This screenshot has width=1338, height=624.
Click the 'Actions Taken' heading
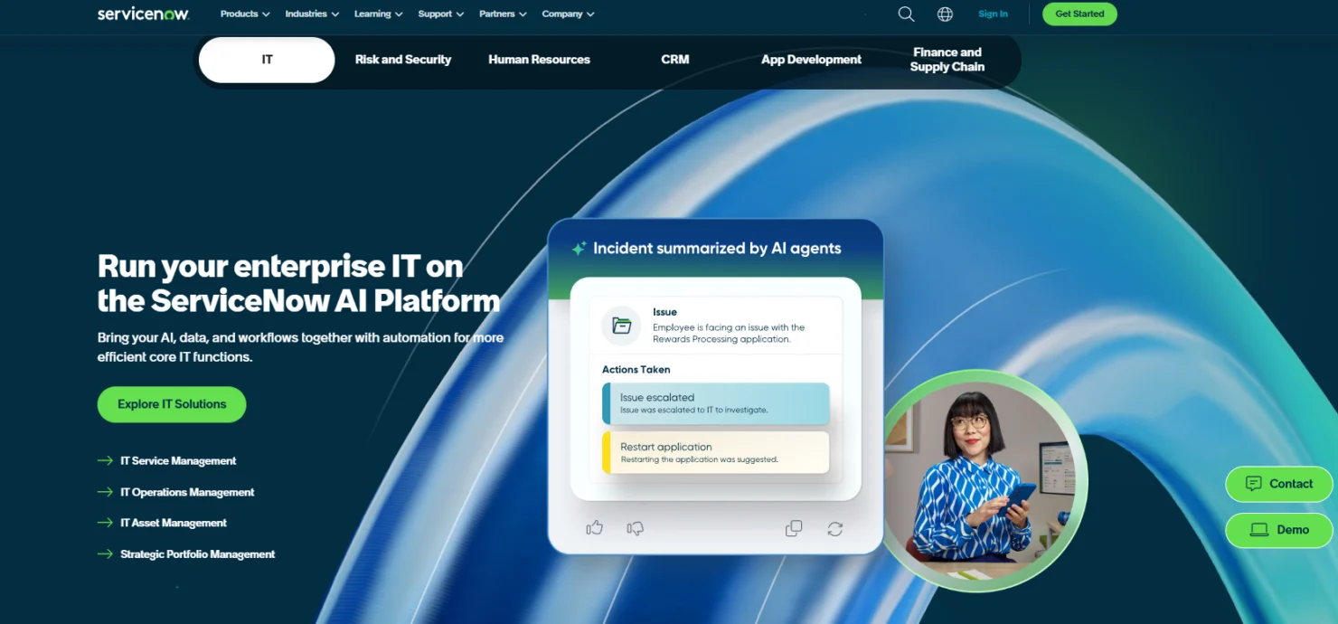(636, 369)
